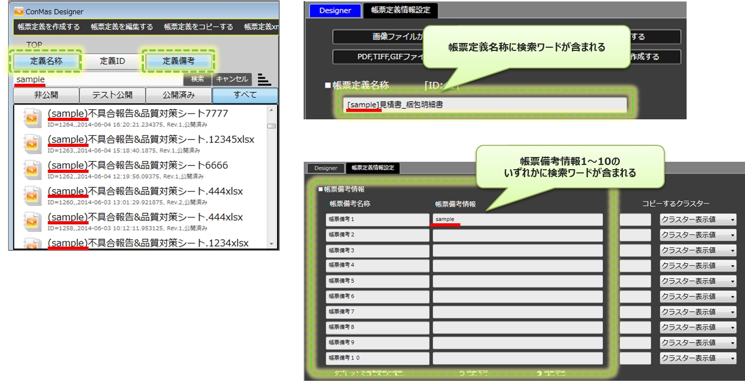This screenshot has height=384, width=745.
Task: Click the キャンセル button
Action: point(232,79)
